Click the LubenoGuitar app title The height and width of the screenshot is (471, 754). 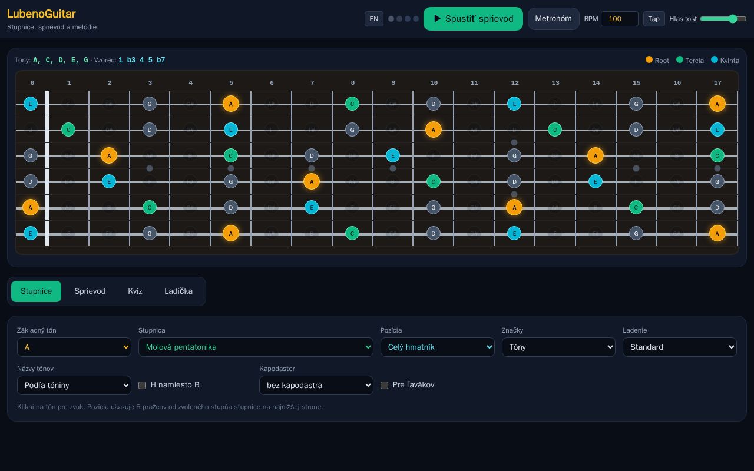pyautogui.click(x=41, y=14)
